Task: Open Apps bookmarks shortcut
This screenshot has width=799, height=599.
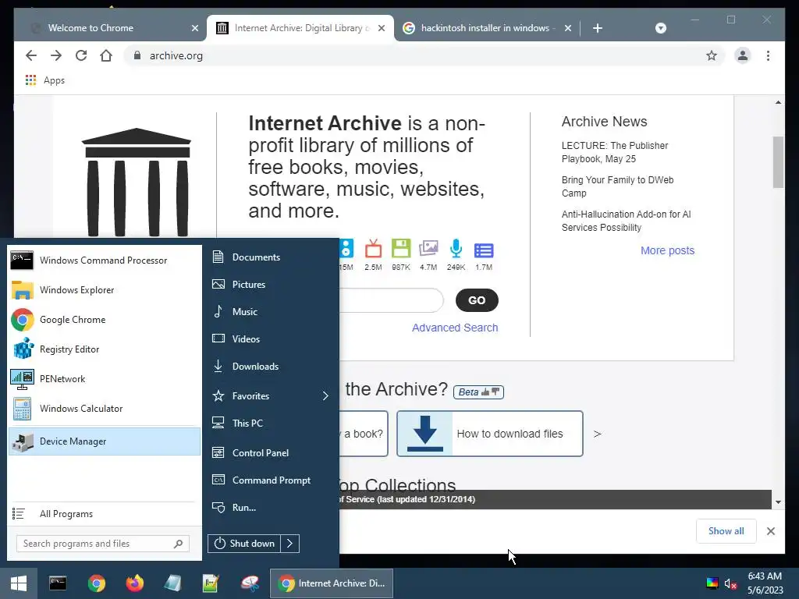Action: [x=44, y=80]
